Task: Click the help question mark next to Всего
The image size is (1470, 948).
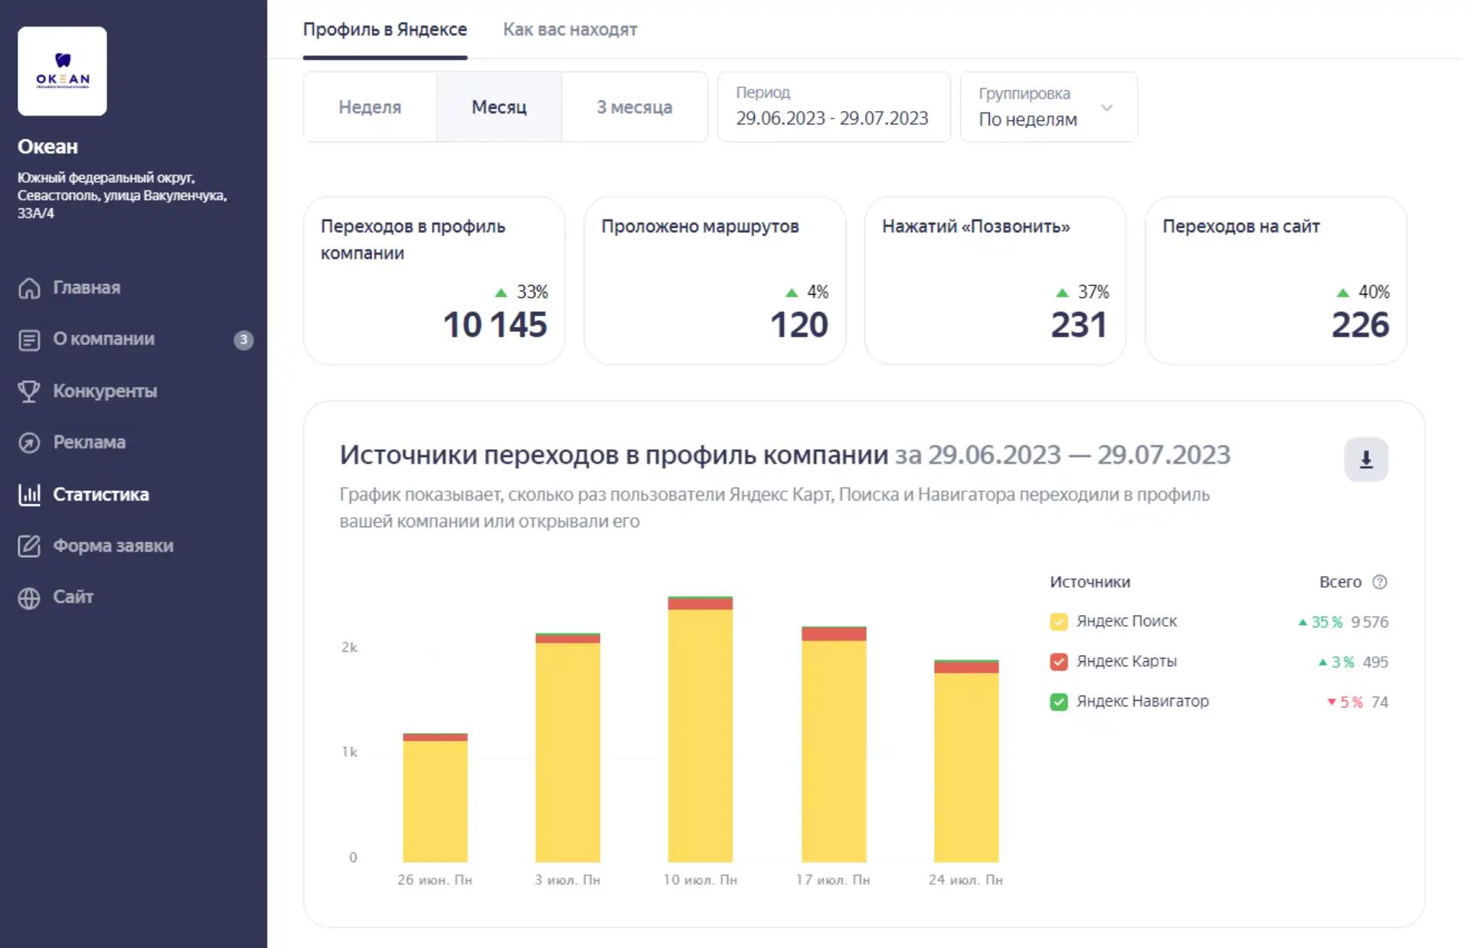Action: (x=1380, y=582)
